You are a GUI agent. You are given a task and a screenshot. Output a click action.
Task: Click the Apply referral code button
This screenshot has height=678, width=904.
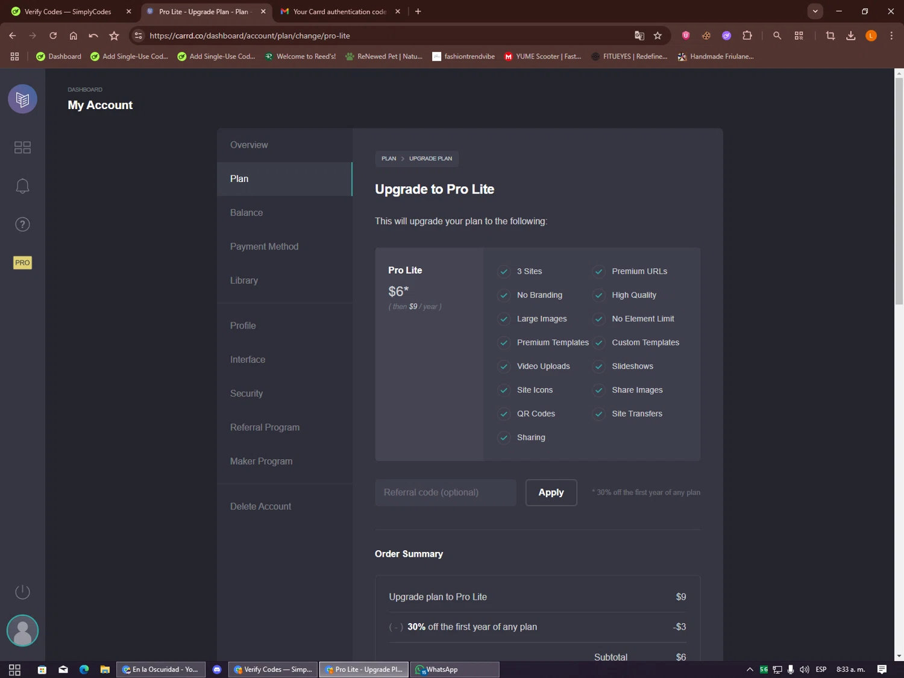click(x=551, y=492)
